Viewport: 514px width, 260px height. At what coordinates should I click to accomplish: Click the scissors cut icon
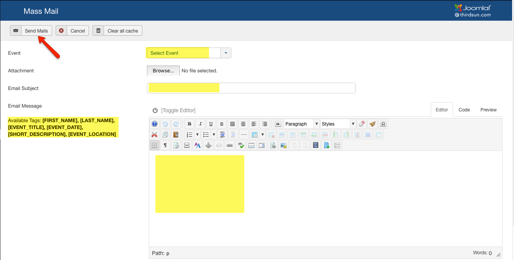coord(154,135)
